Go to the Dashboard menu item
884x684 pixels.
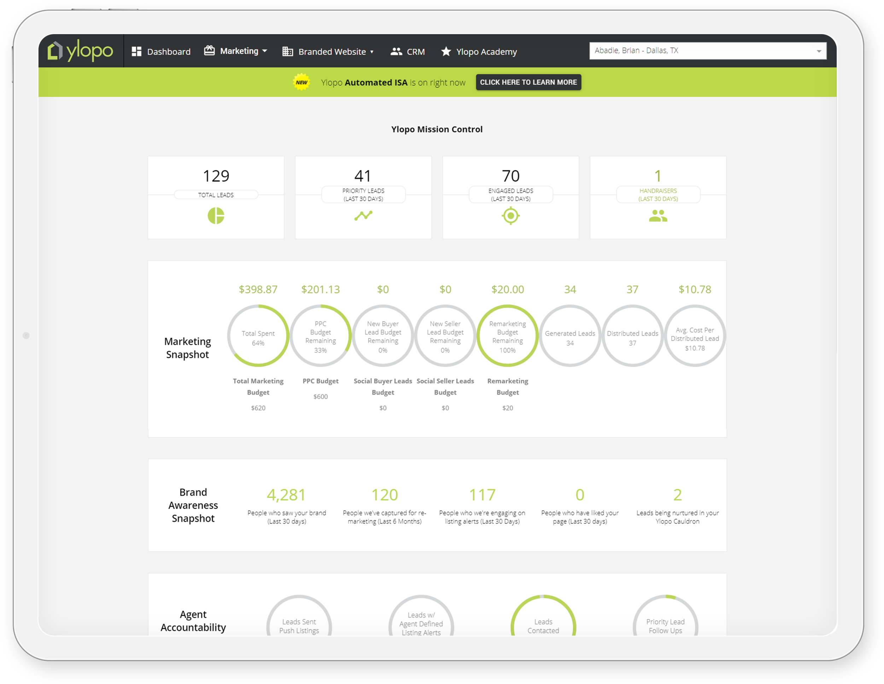[x=161, y=51]
